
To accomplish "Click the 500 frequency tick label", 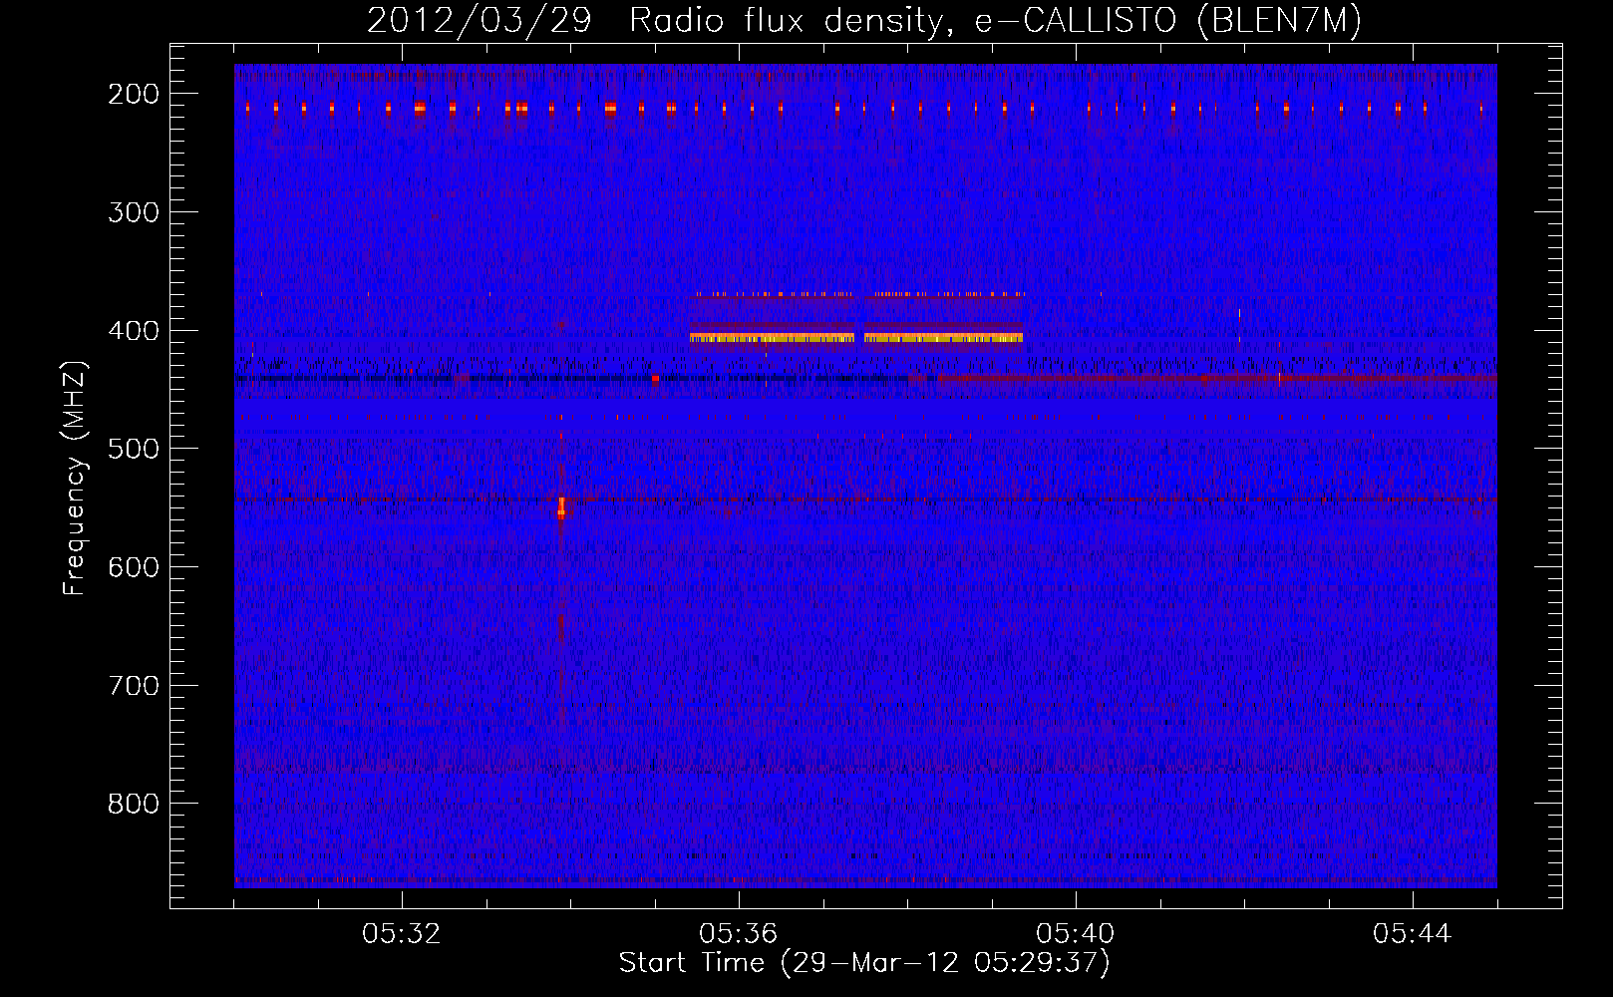I will (x=133, y=449).
